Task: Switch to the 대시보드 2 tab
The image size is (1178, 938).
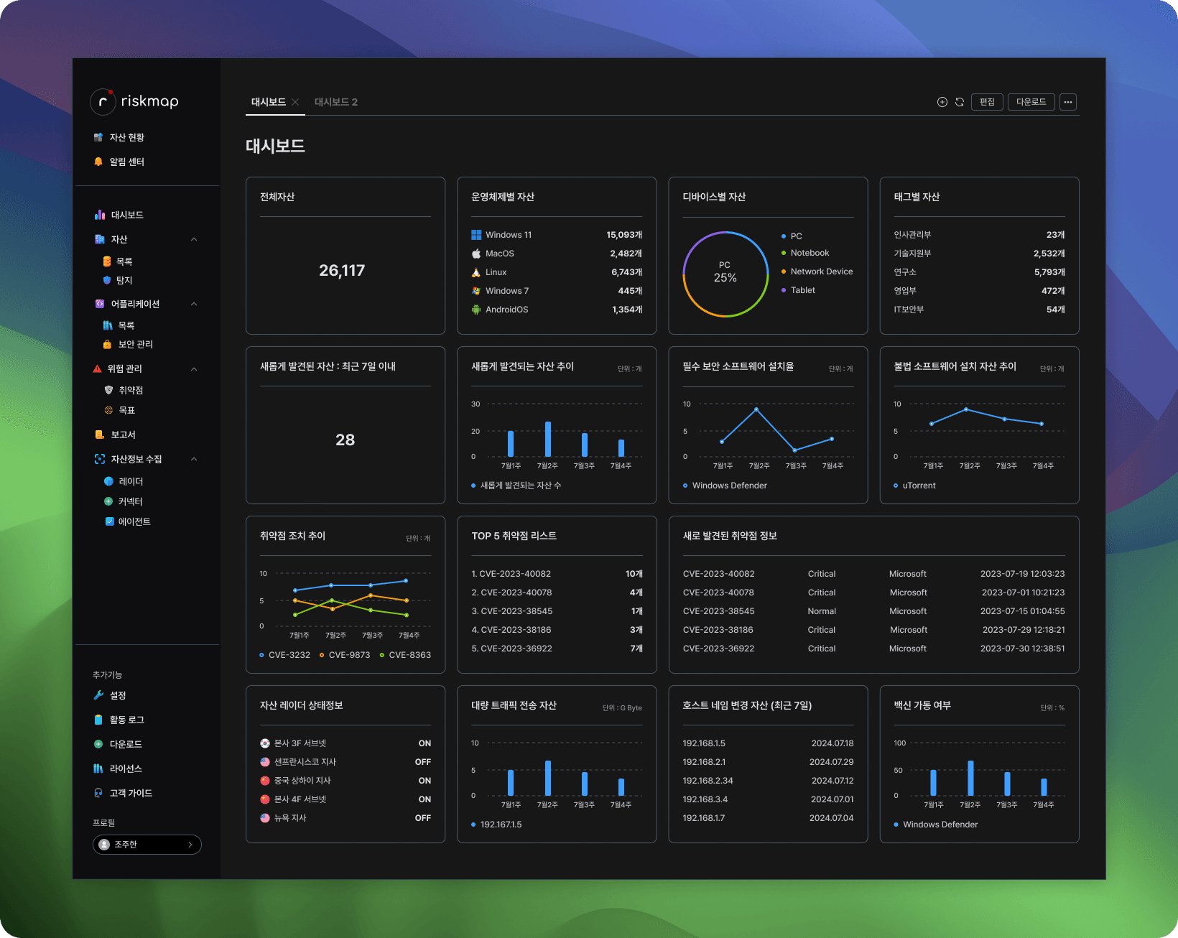Action: tap(336, 102)
